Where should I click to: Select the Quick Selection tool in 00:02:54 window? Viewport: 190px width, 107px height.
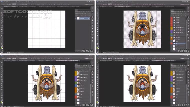tap(2, 68)
